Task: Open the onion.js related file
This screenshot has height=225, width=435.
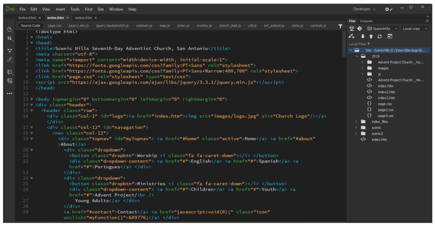Action: (183, 25)
